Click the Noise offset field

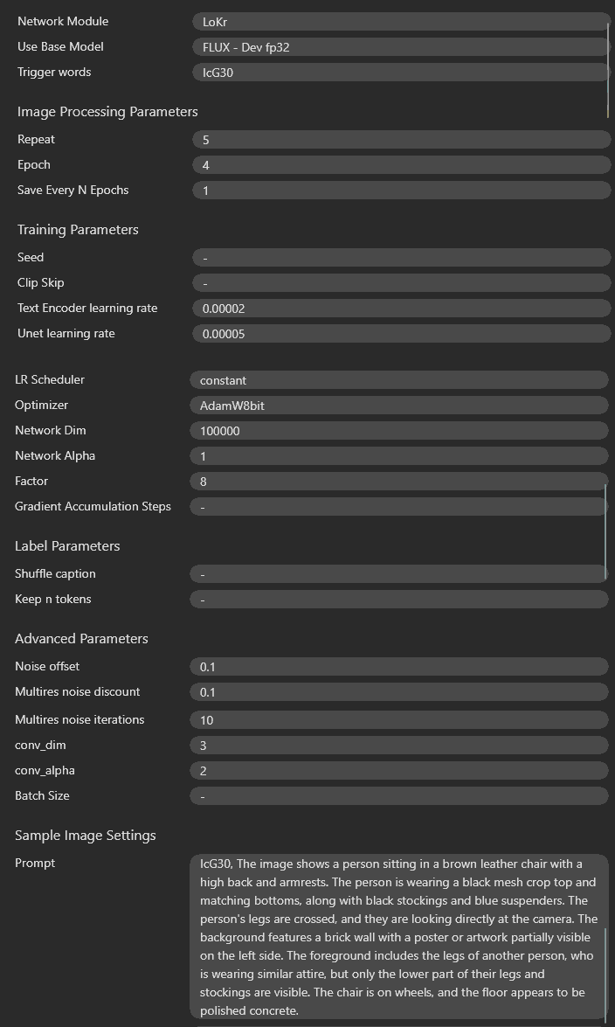[399, 667]
